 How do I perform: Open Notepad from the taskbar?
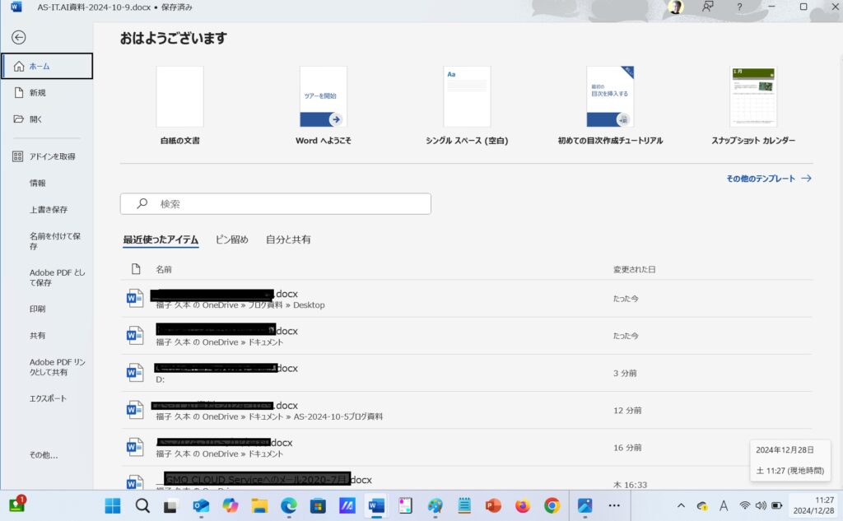click(464, 506)
